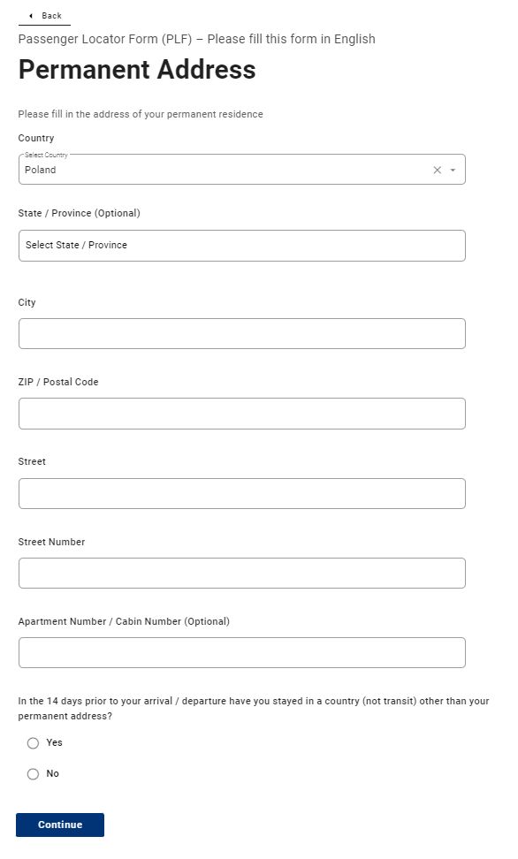Choose Yes for the 14-day stay question
518x859 pixels.
pyautogui.click(x=33, y=743)
